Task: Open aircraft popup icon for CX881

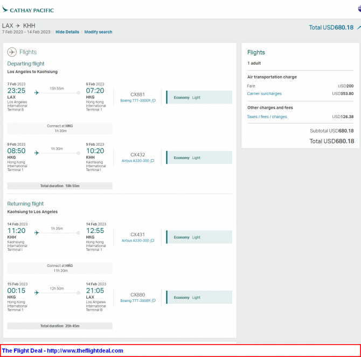Action: pyautogui.click(x=154, y=101)
